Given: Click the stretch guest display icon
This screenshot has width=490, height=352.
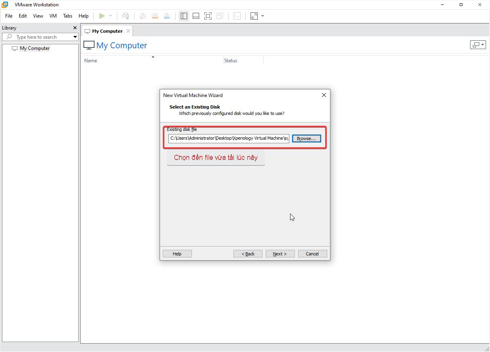Looking at the screenshot, I should point(254,16).
